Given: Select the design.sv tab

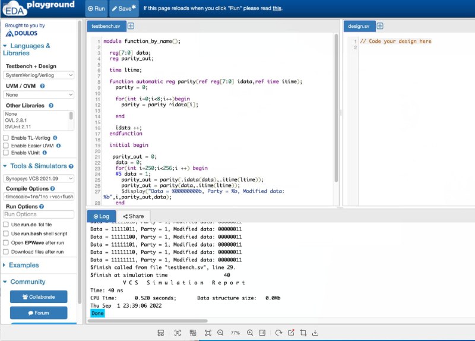Looking at the screenshot, I should (358, 26).
